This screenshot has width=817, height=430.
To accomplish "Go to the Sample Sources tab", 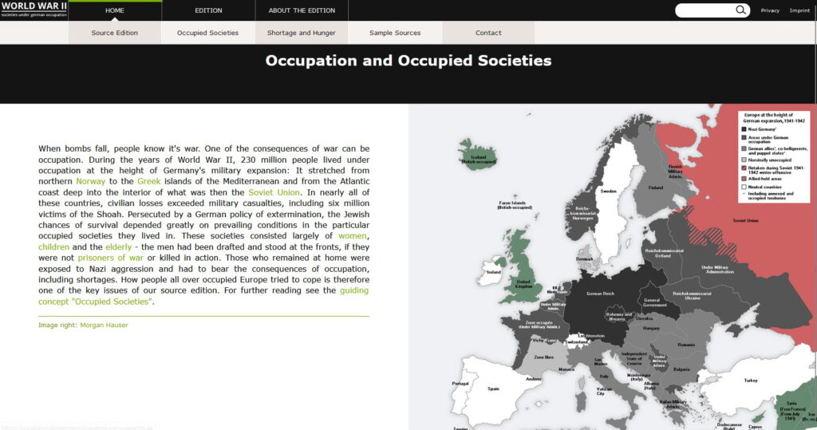I will pos(395,33).
